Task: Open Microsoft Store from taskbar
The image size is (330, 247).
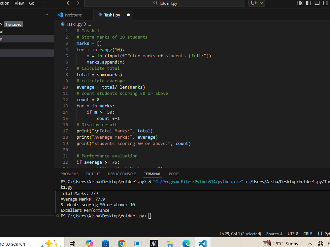Action: [106, 244]
